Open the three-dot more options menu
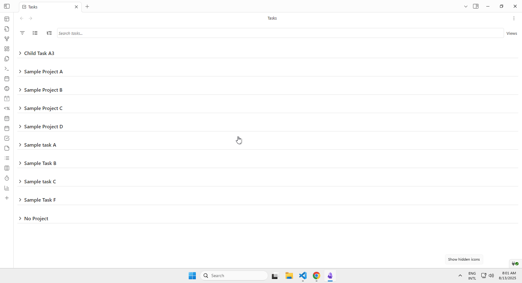 pyautogui.click(x=514, y=18)
